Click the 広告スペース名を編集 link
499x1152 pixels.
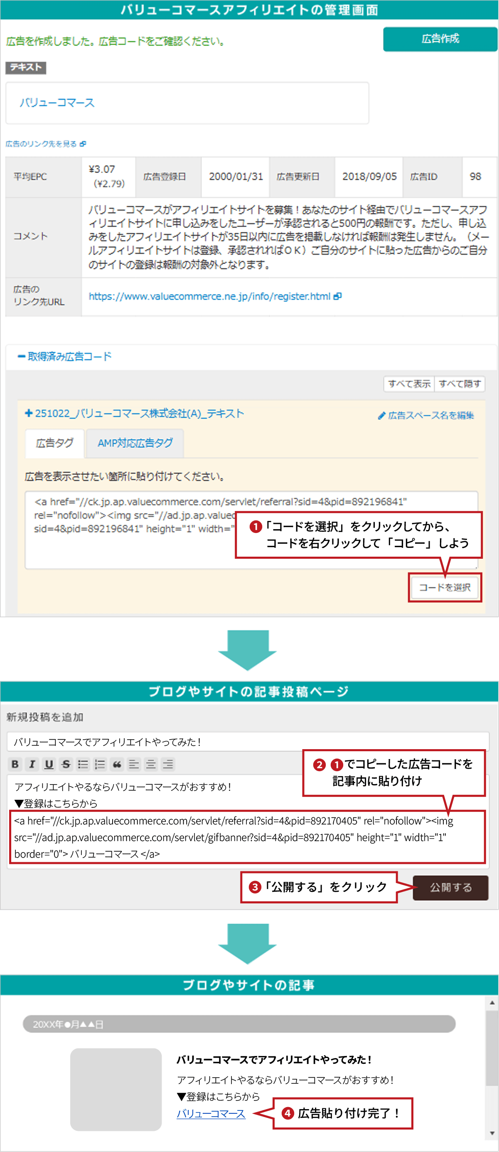430,415
